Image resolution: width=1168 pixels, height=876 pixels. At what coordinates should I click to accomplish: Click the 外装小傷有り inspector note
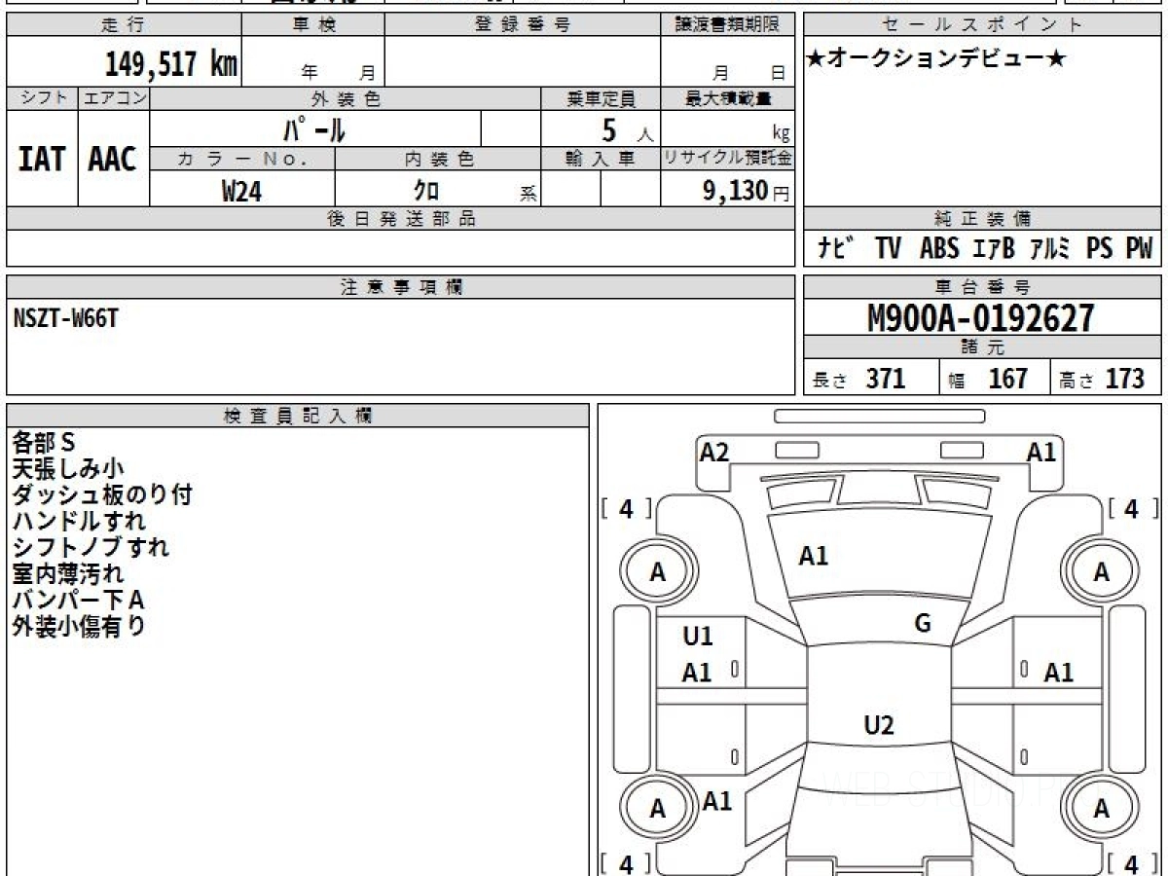coord(79,626)
